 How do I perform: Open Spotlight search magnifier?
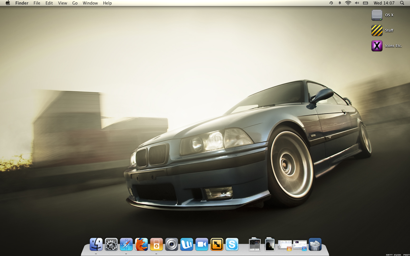click(x=402, y=3)
